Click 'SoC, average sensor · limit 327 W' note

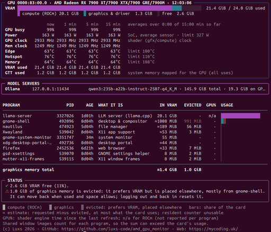pos(168,35)
